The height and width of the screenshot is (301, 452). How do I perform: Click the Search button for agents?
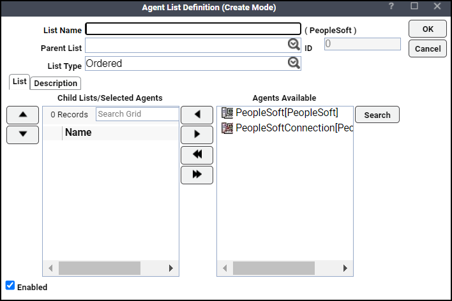(x=377, y=115)
